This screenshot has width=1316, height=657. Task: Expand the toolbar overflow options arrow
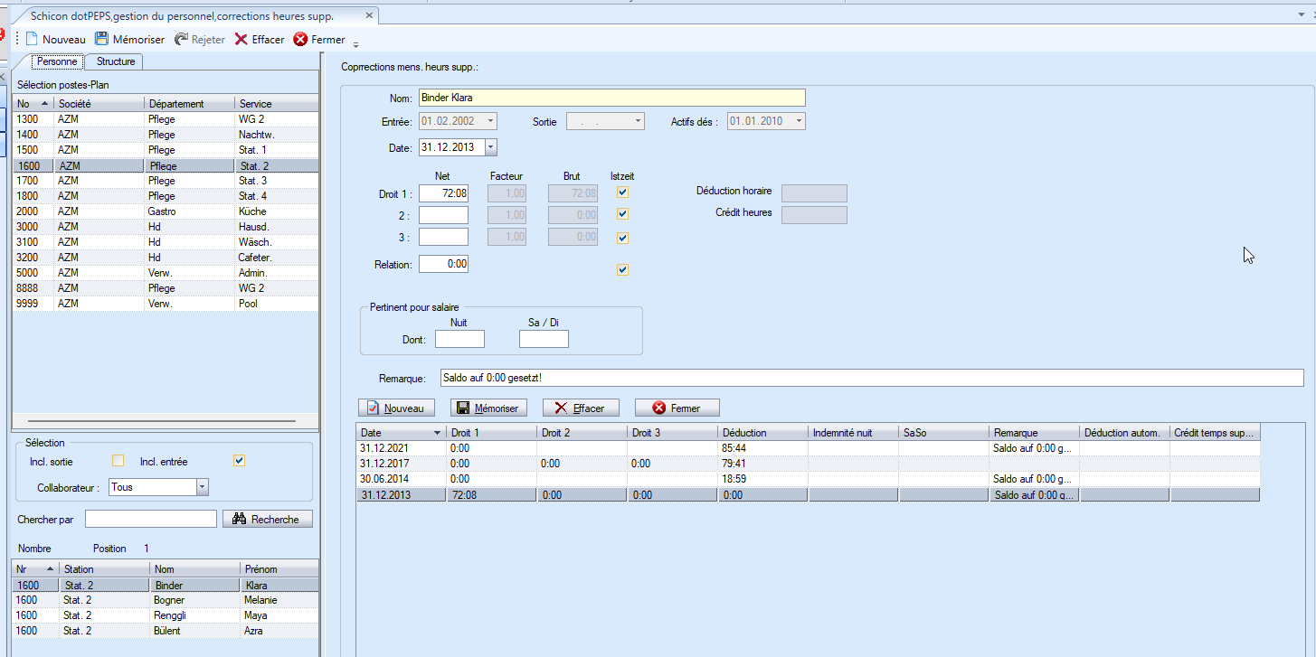click(356, 44)
